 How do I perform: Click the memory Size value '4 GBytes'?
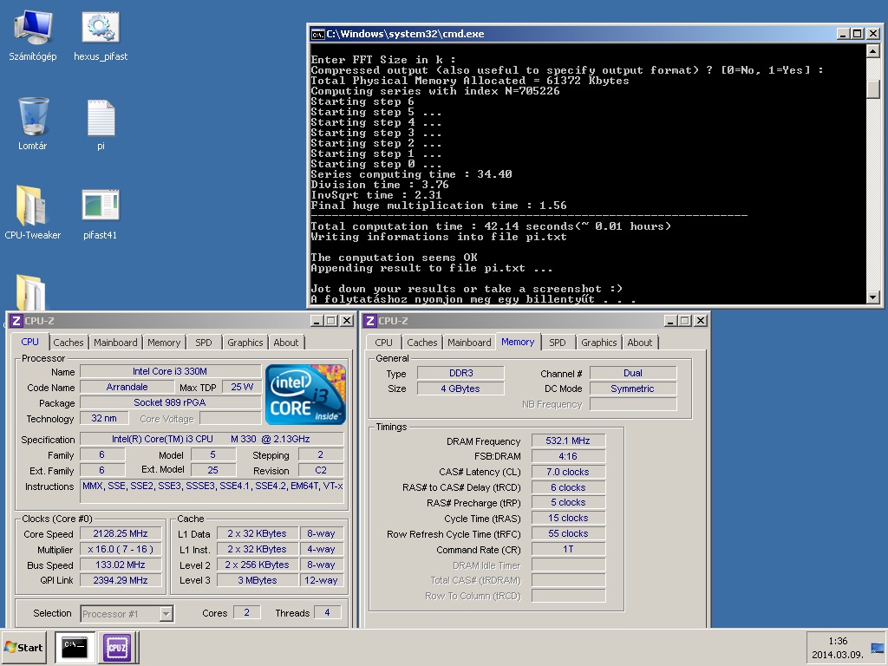click(461, 388)
